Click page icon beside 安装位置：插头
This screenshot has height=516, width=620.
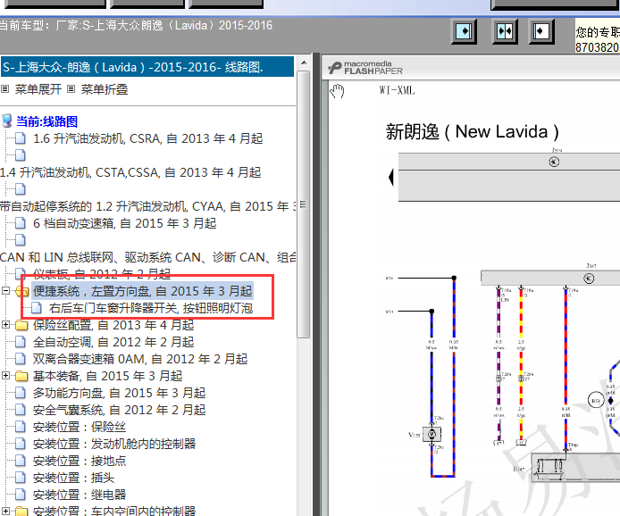click(x=21, y=478)
